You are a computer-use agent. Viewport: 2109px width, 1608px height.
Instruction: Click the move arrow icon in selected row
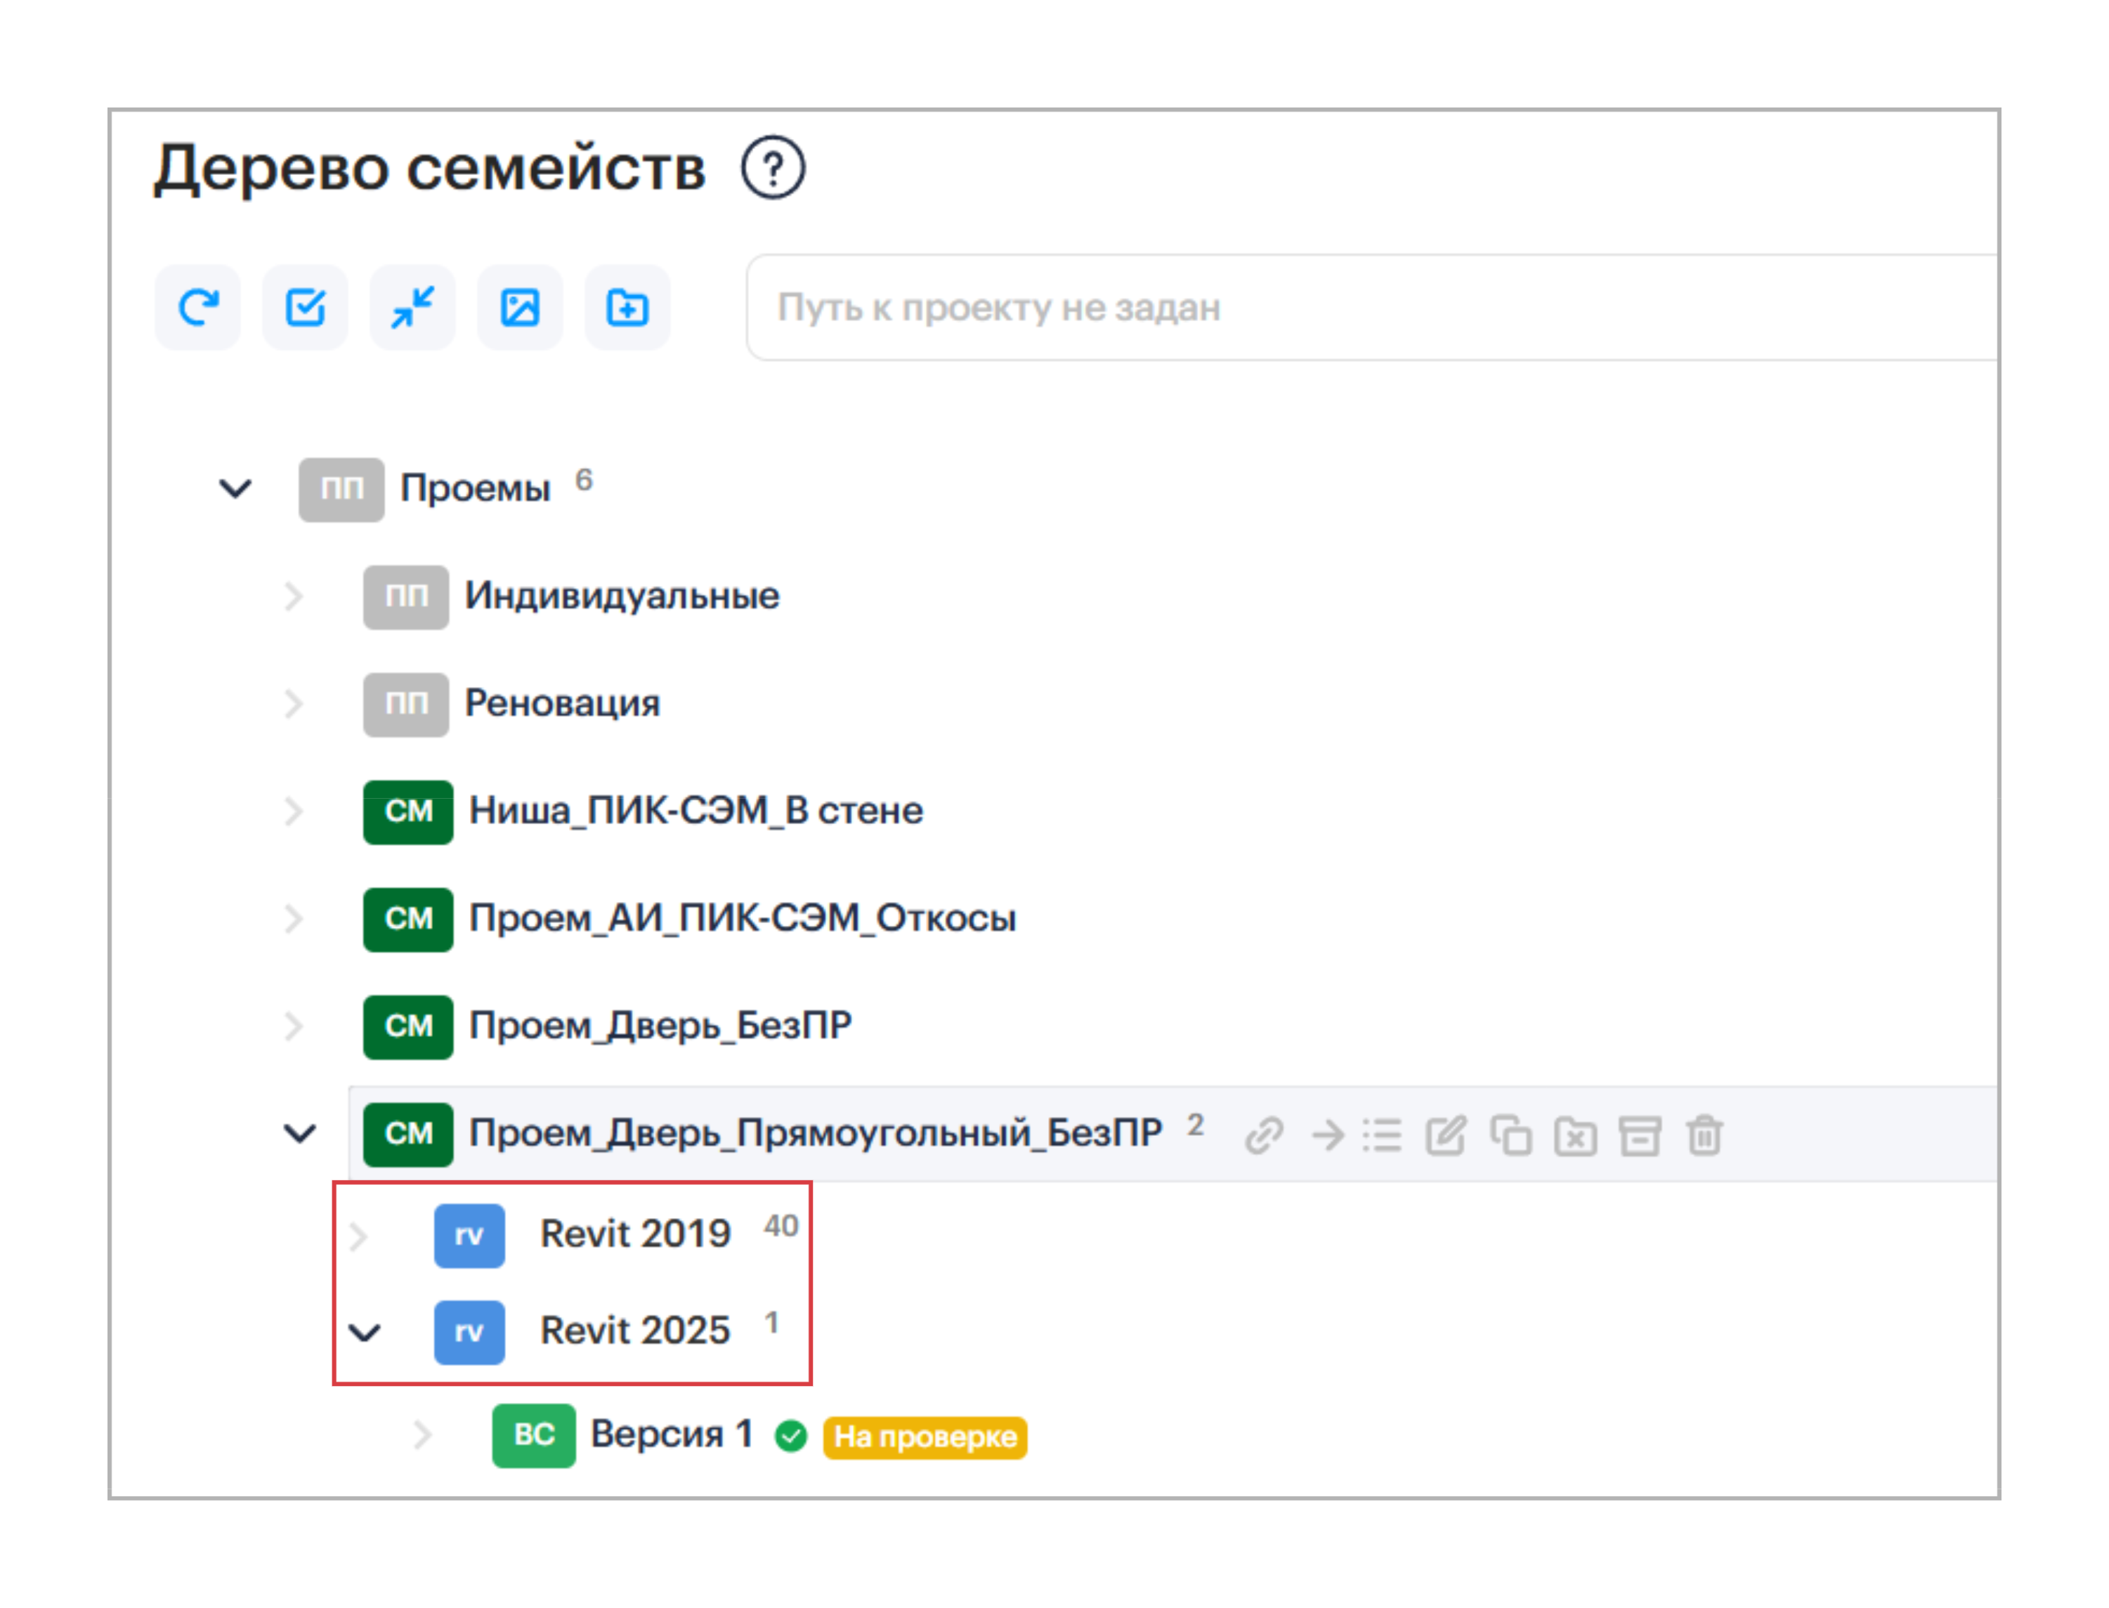point(1328,1136)
